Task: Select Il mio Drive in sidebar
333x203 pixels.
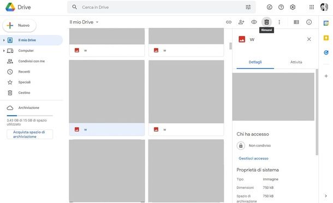Action: coord(32,40)
